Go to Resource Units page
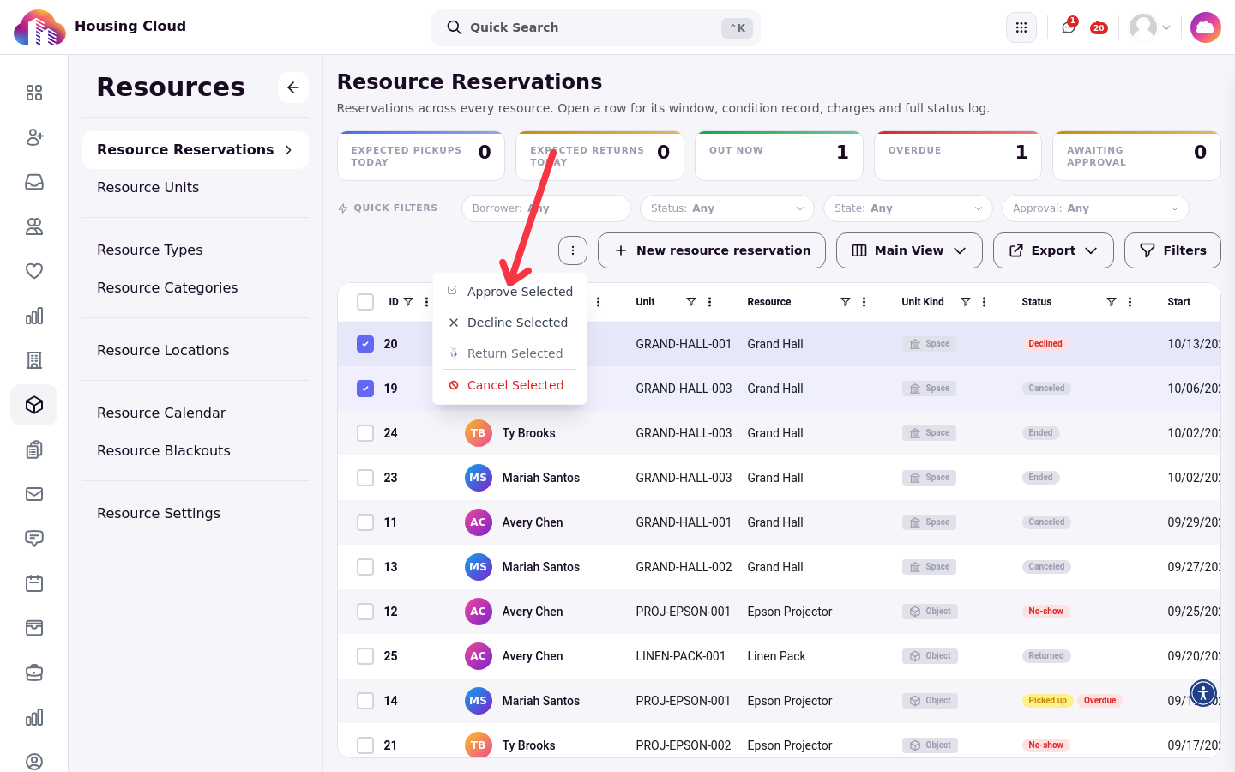The height and width of the screenshot is (772, 1235). (x=148, y=187)
